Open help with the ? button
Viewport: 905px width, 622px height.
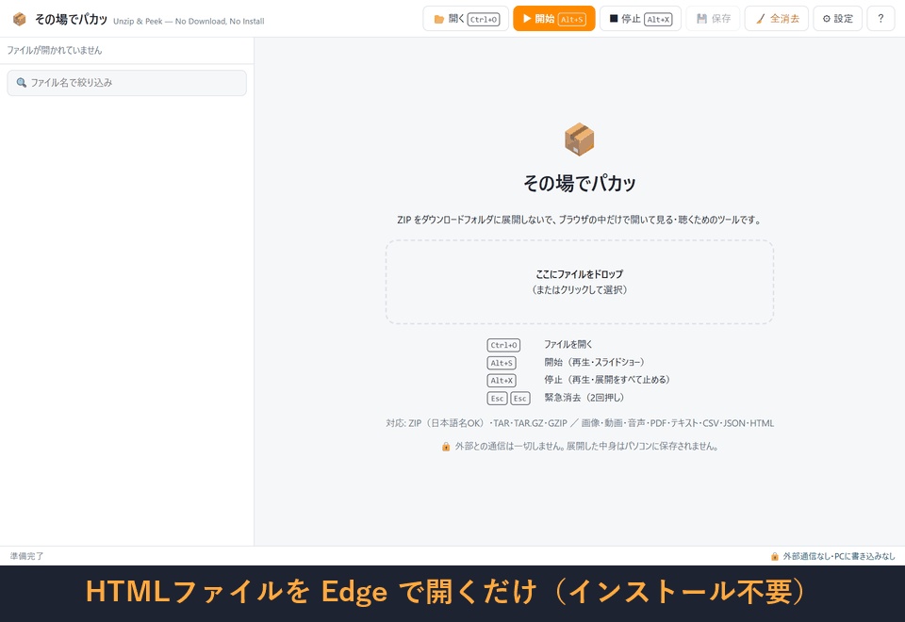[880, 19]
